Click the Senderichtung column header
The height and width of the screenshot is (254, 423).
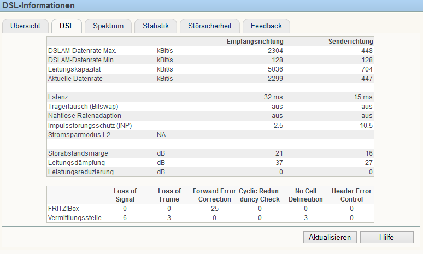click(x=350, y=42)
